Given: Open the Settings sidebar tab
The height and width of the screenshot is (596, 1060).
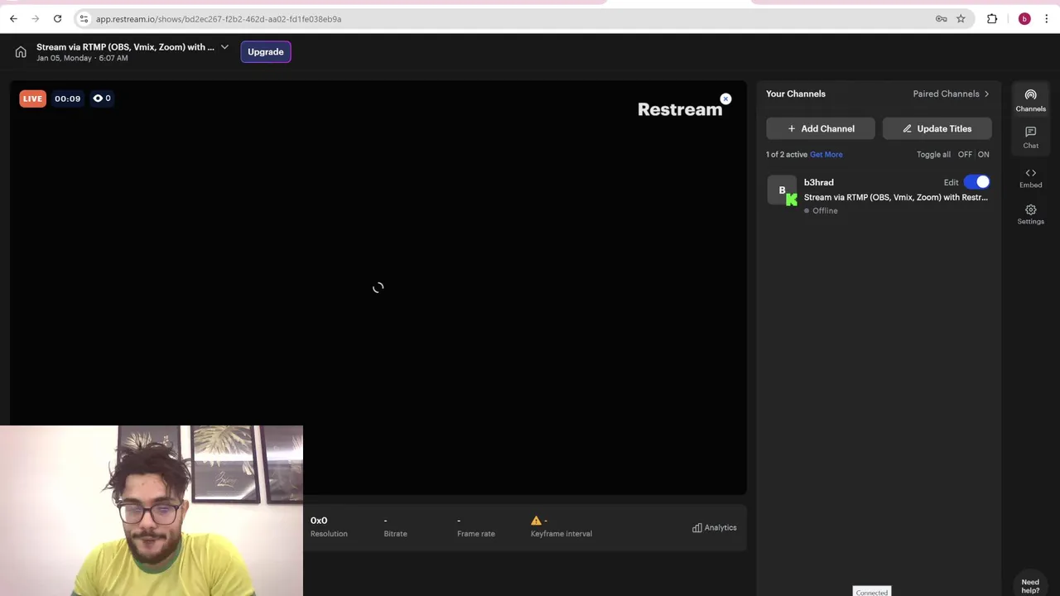Looking at the screenshot, I should [1030, 214].
